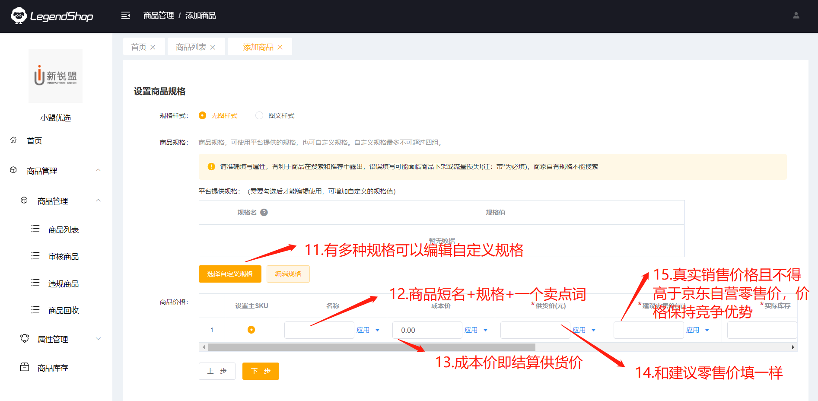Click the horizontal scrollbar of price table
The width and height of the screenshot is (818, 401).
tap(372, 347)
